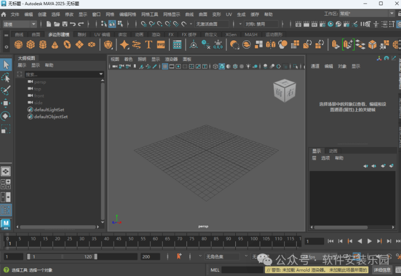Image resolution: width=401 pixels, height=276 pixels.
Task: Click the polygon cube shelf icon
Action: 31,45
